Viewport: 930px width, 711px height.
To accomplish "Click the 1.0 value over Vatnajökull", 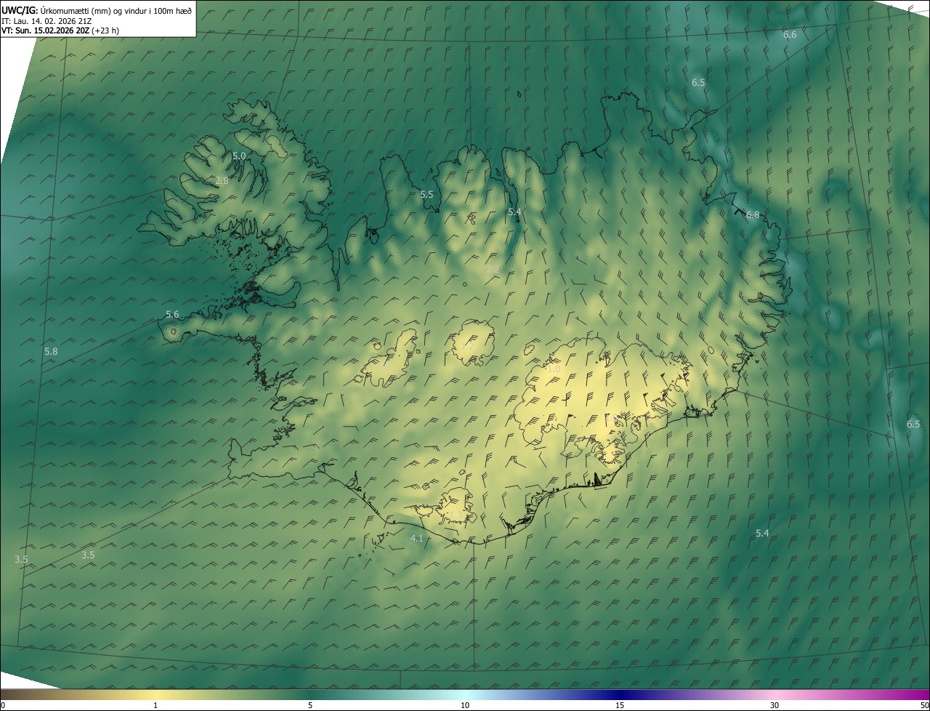I will coord(554,369).
